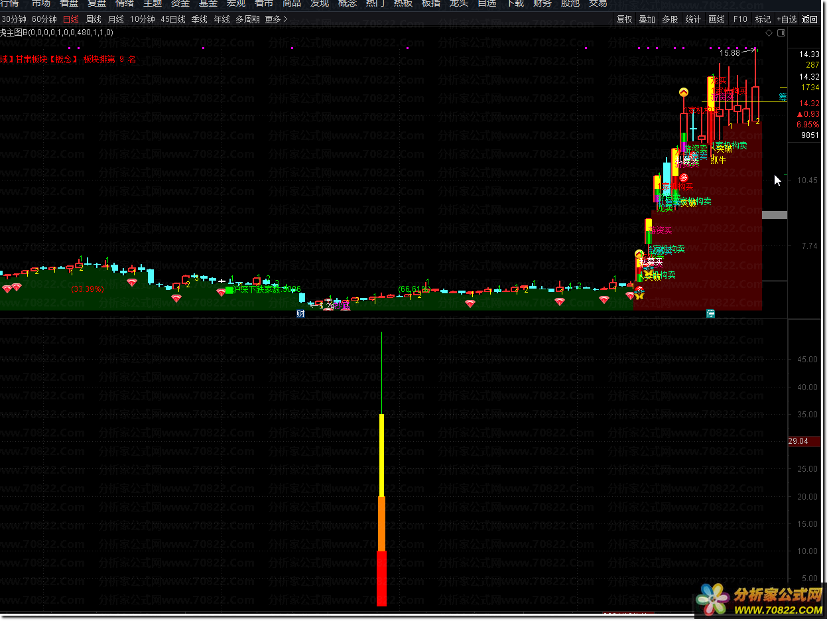Click the up-arrow circle above 1家机构买
Image resolution: width=829 pixels, height=621 pixels.
click(684, 92)
